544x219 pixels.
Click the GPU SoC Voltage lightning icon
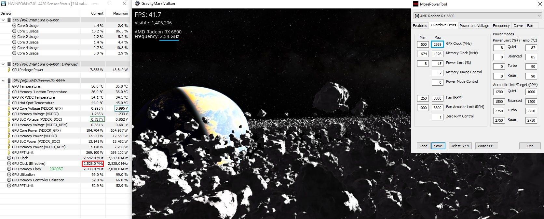pos(9,119)
